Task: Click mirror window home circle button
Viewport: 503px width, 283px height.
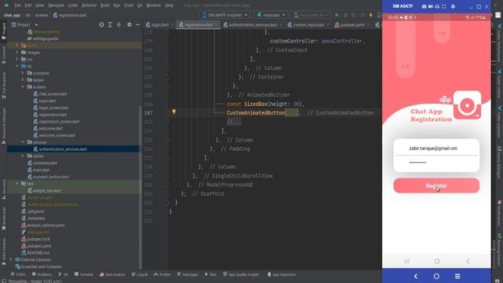Action: [436, 276]
